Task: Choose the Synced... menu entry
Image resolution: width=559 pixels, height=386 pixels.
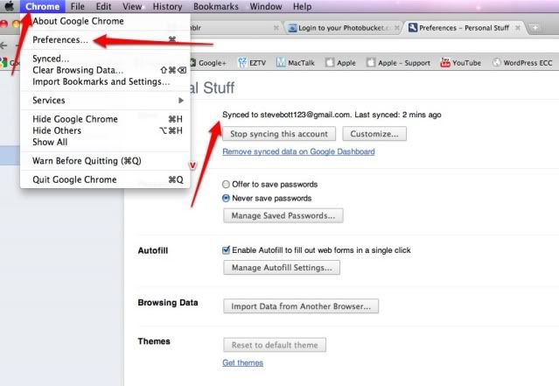Action: [105, 59]
